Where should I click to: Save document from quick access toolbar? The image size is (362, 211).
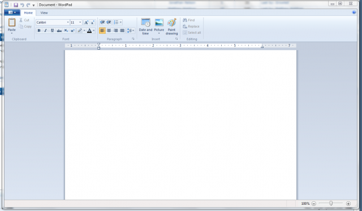point(16,5)
